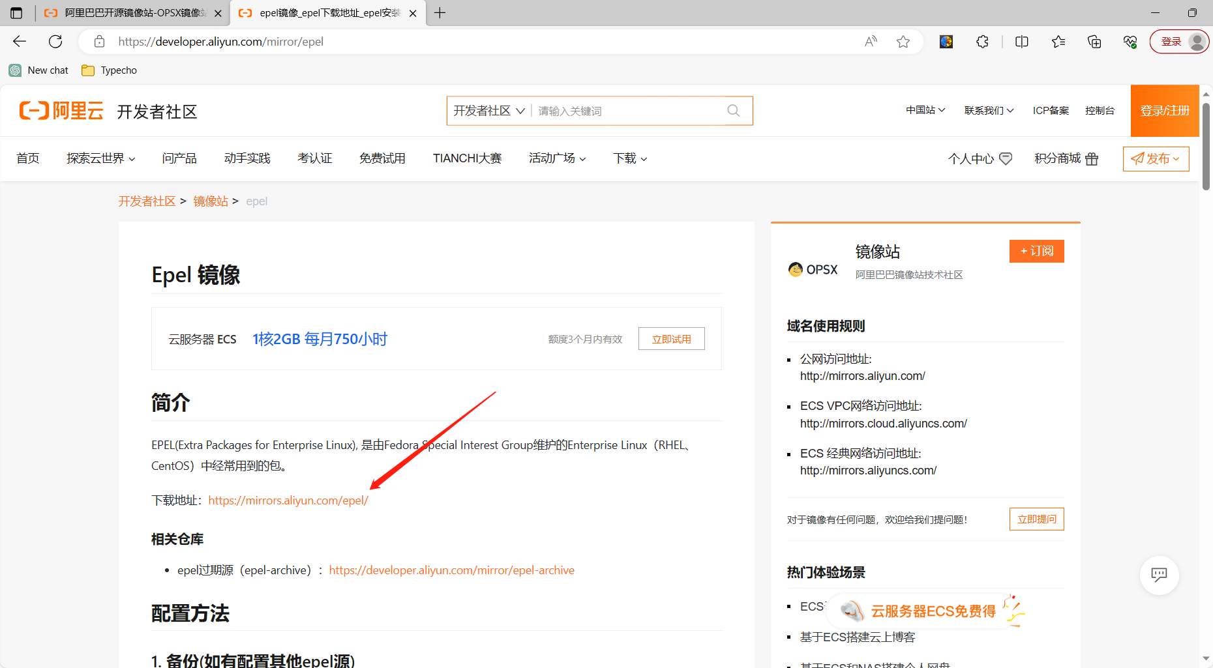This screenshot has width=1213, height=668.
Task: Open 基于ECS搭建云上博客 link
Action: click(x=858, y=637)
